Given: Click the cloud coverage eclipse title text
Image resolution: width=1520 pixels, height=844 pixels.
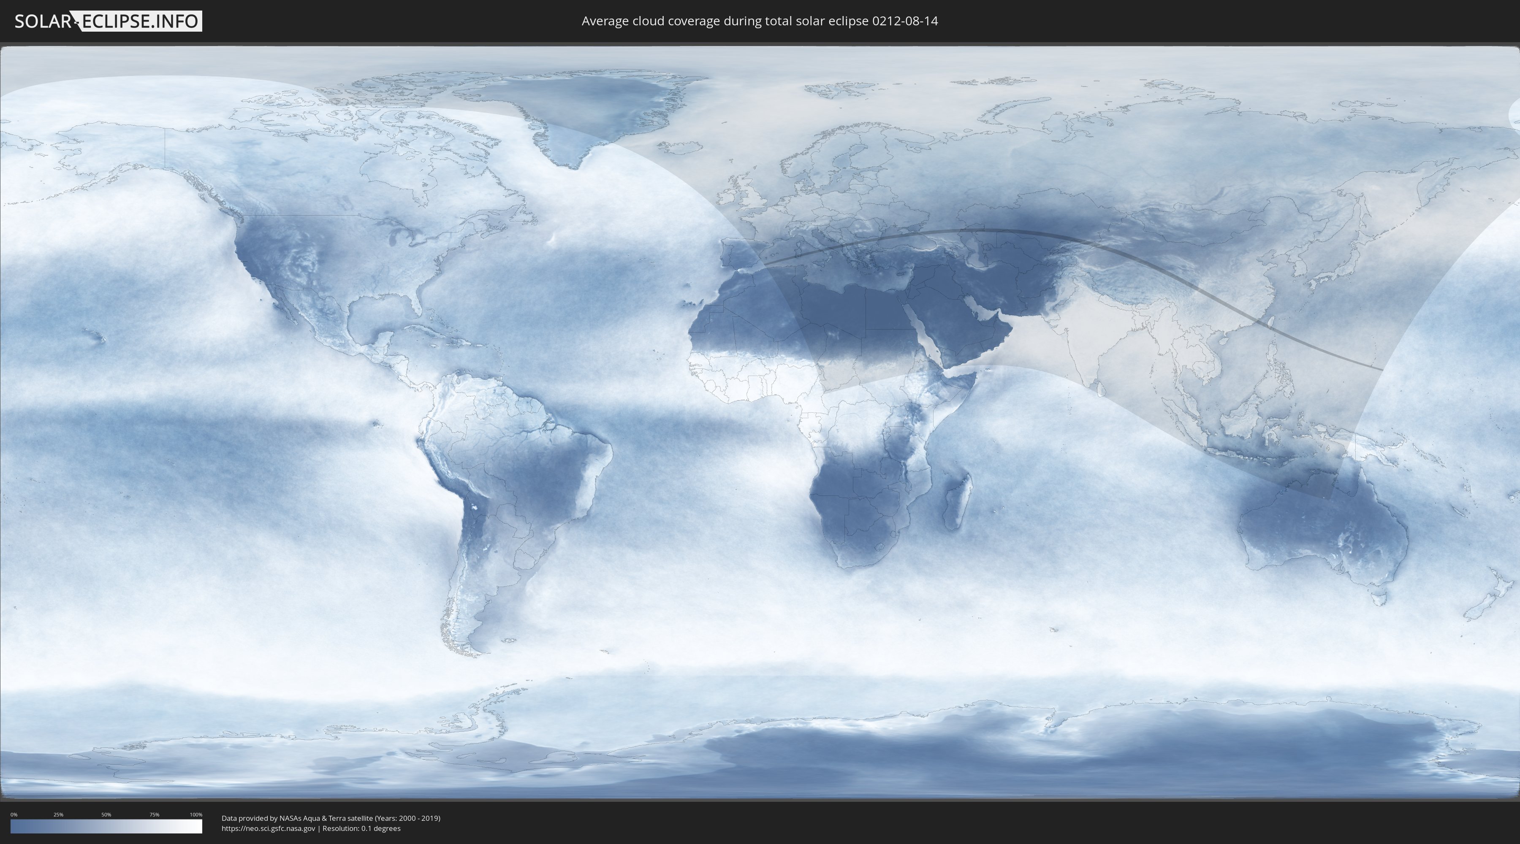Looking at the screenshot, I should tap(760, 21).
